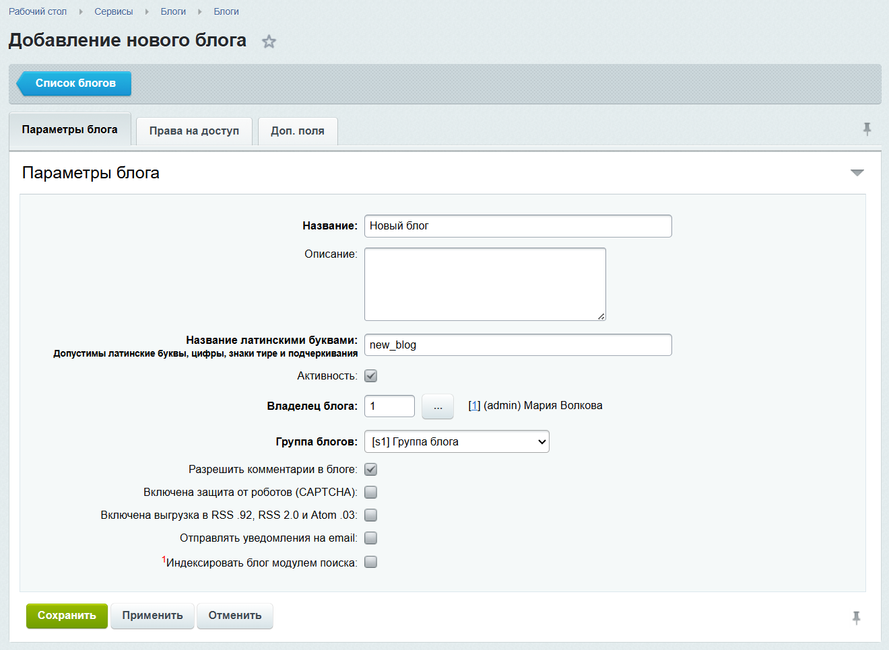Switch to Права на доступ tab
This screenshot has width=889, height=650.
point(194,131)
